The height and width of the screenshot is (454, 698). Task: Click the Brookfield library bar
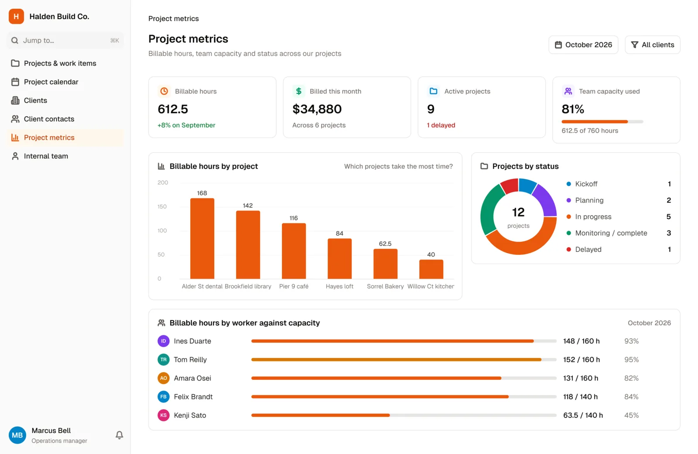(248, 245)
